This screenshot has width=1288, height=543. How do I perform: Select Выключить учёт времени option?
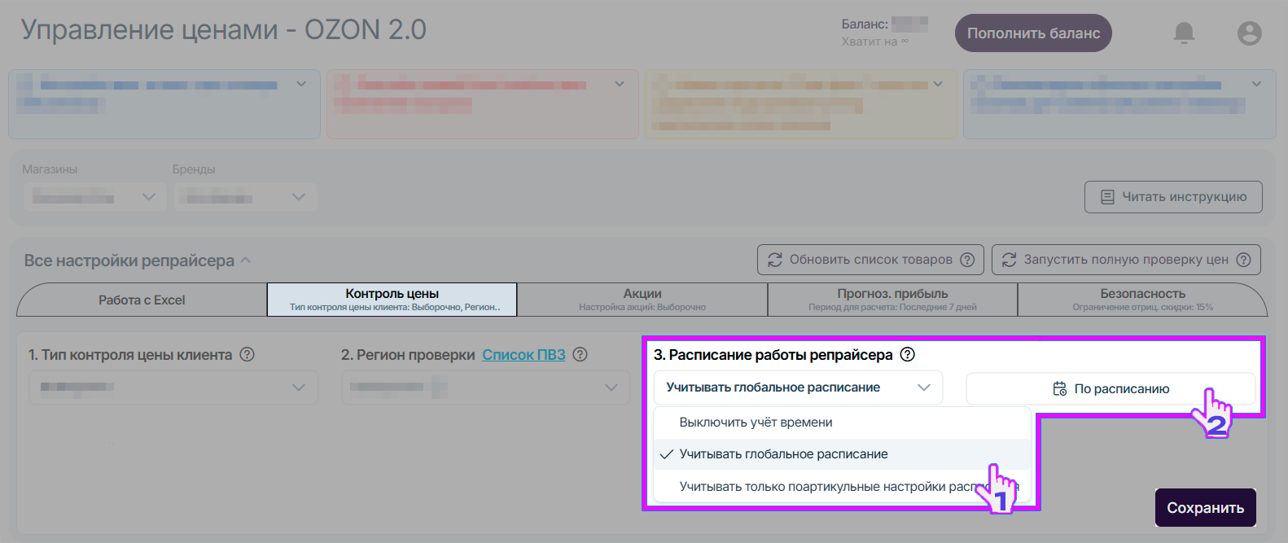coord(843,423)
